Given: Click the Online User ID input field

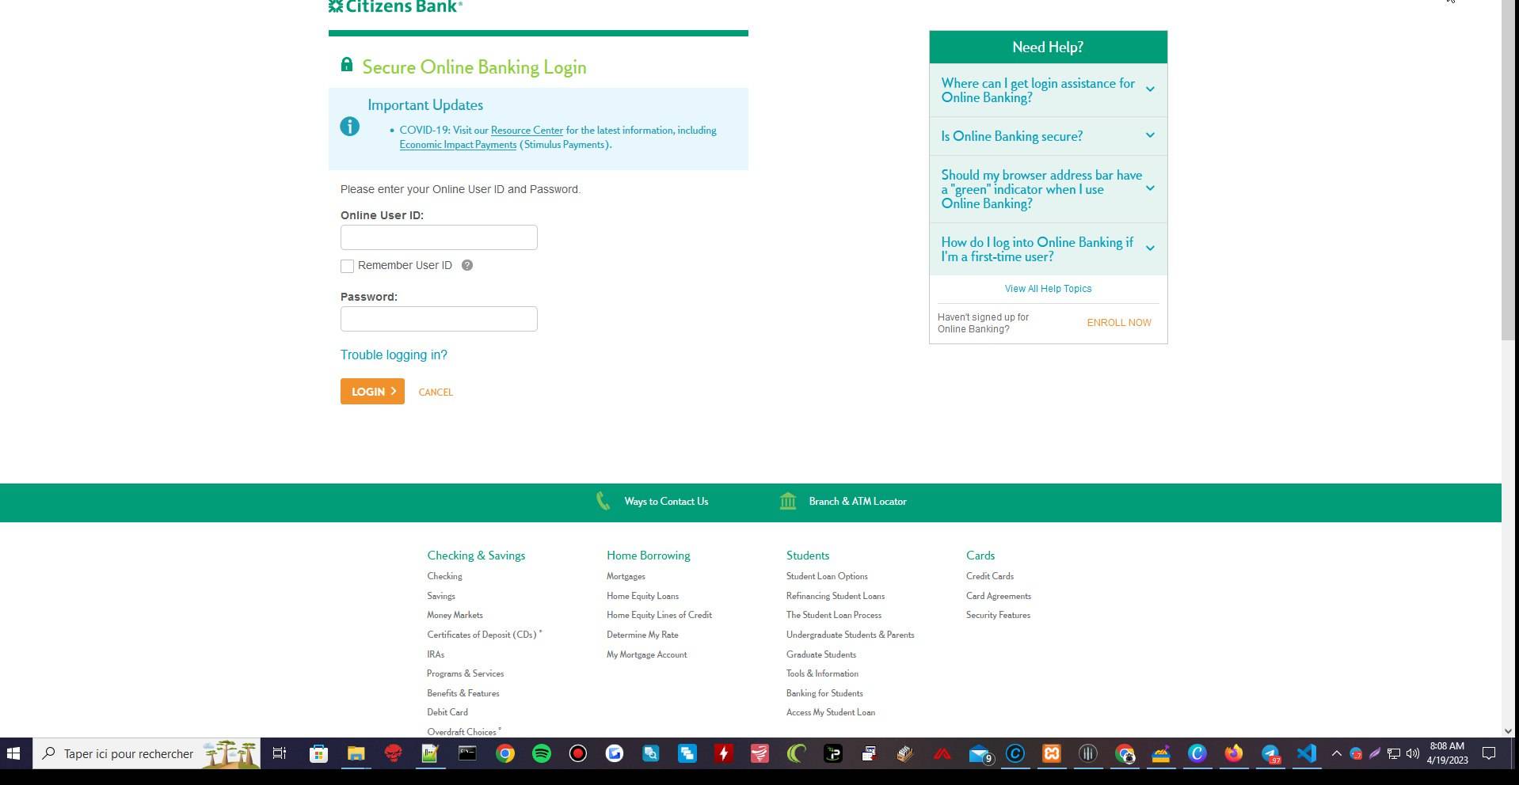Looking at the screenshot, I should 439,237.
